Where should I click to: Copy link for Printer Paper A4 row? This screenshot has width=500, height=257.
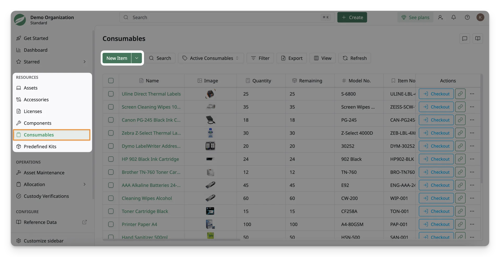pos(460,224)
